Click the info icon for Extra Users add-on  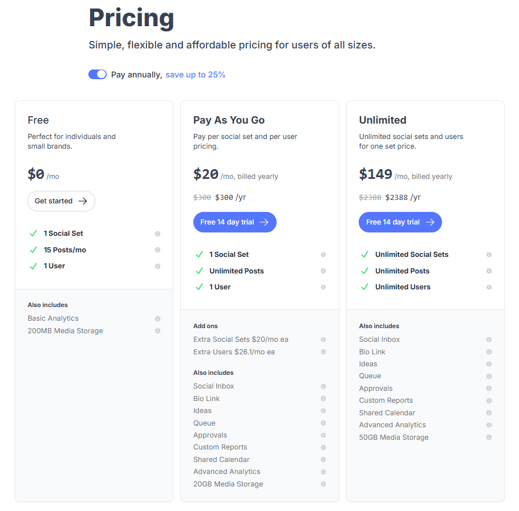pyautogui.click(x=323, y=352)
